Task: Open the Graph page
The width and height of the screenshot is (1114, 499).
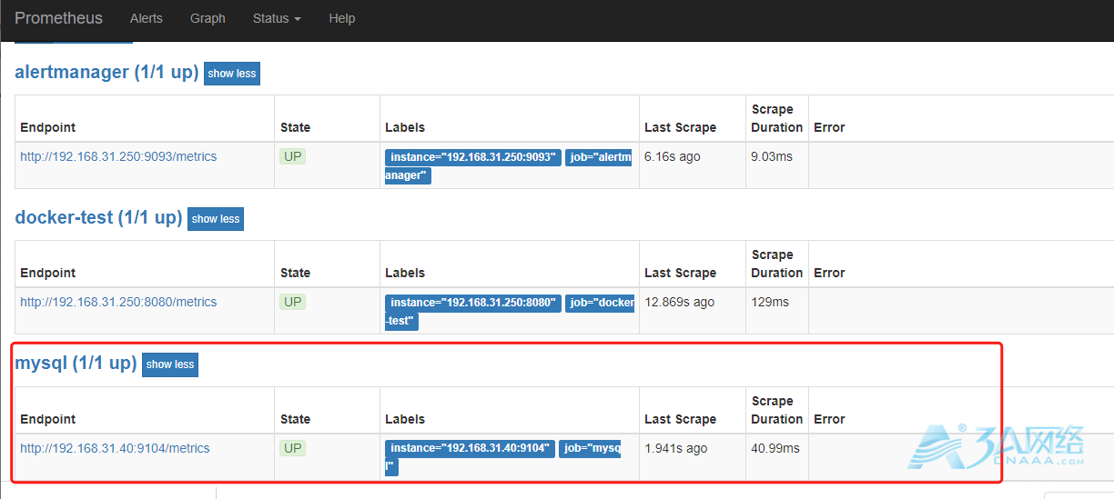Action: 208,18
